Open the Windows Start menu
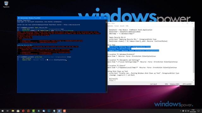The width and height of the screenshot is (202, 113). (3, 111)
